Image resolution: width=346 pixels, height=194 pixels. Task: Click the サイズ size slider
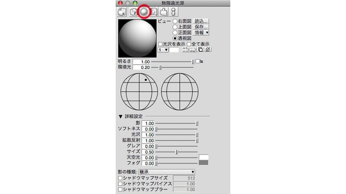pos(177,152)
